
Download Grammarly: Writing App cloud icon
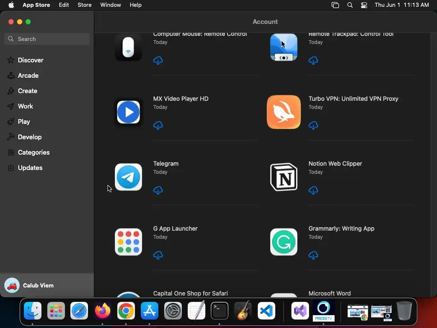(x=313, y=255)
